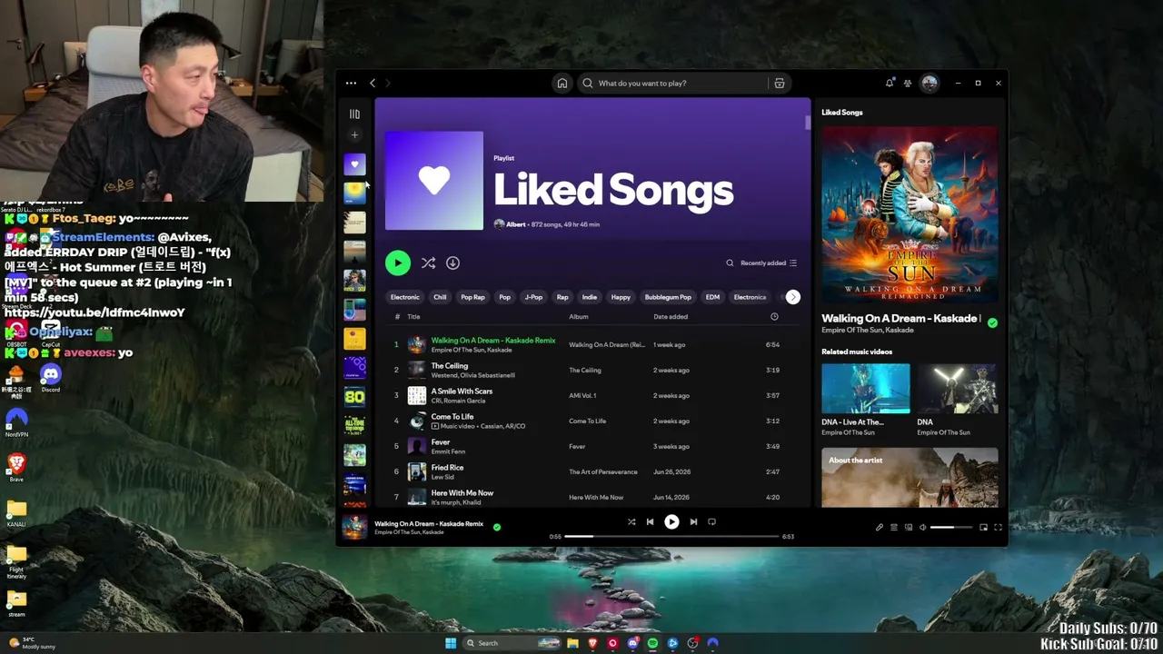Sort by the Title column header

[x=413, y=317]
